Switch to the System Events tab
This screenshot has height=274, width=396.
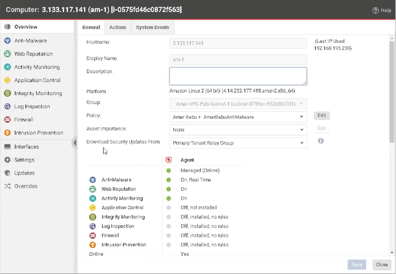point(152,27)
